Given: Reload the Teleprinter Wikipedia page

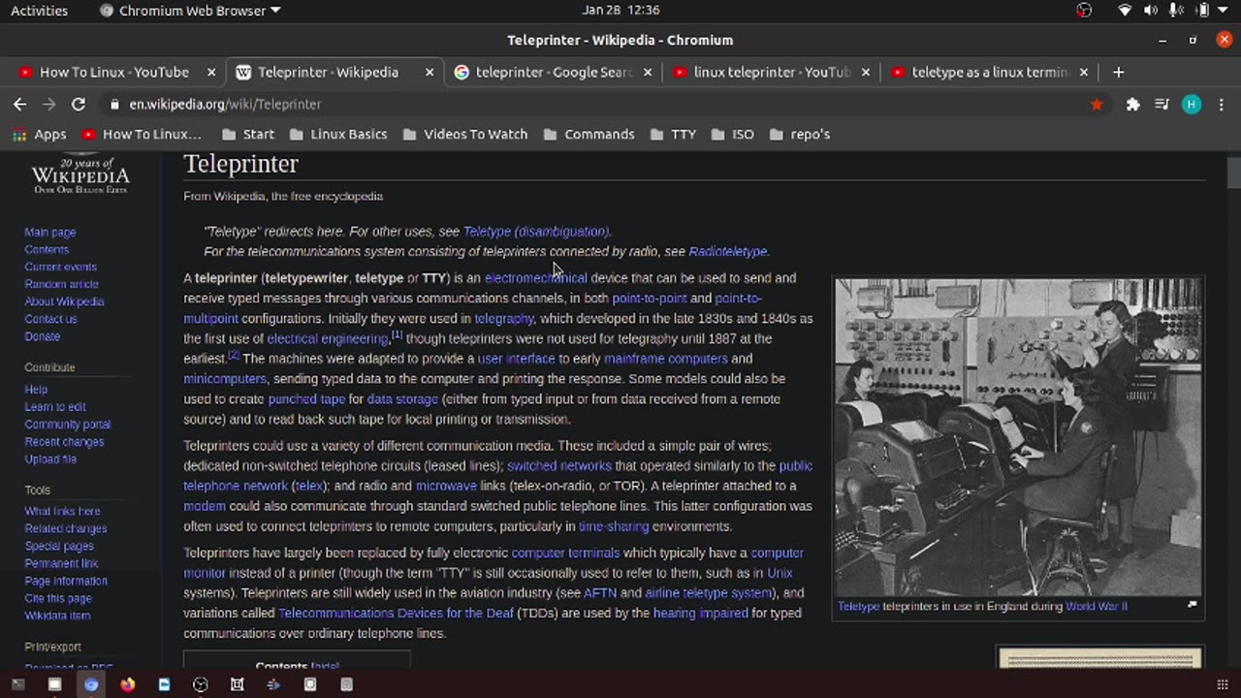Looking at the screenshot, I should tap(79, 104).
